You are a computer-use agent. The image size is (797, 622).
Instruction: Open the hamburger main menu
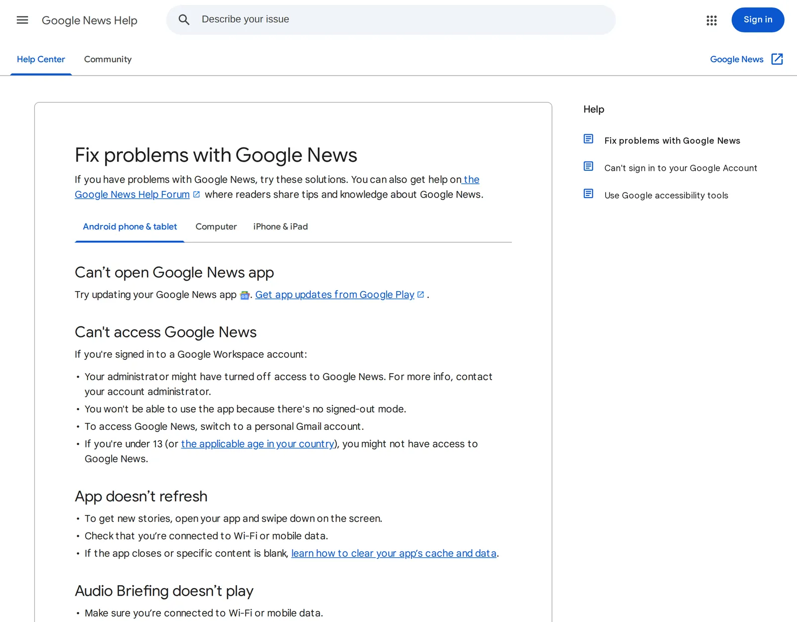point(22,20)
